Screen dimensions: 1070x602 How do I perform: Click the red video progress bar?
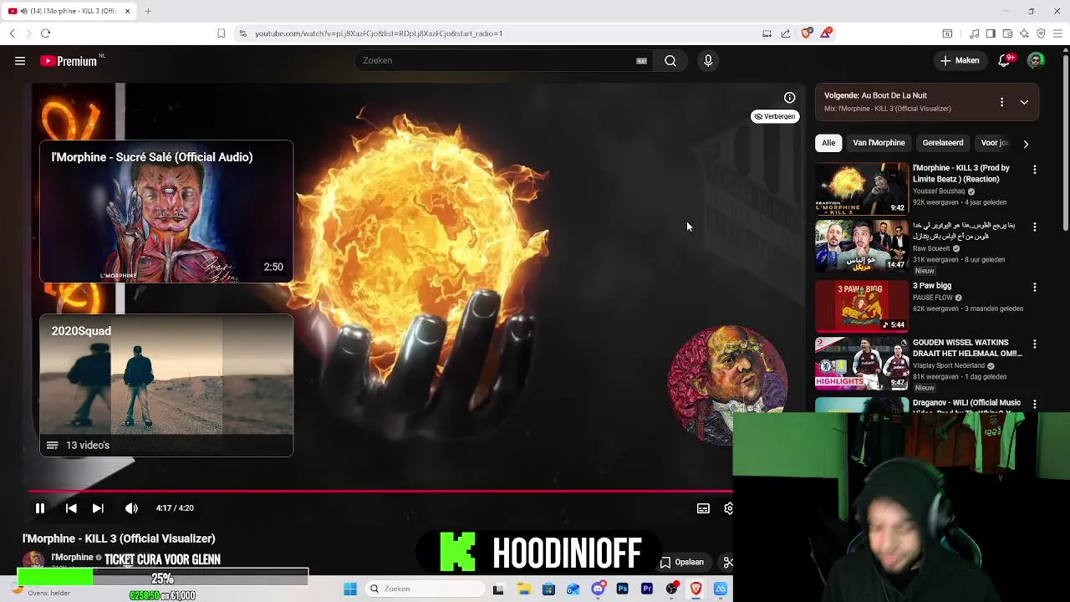pyautogui.click(x=380, y=492)
